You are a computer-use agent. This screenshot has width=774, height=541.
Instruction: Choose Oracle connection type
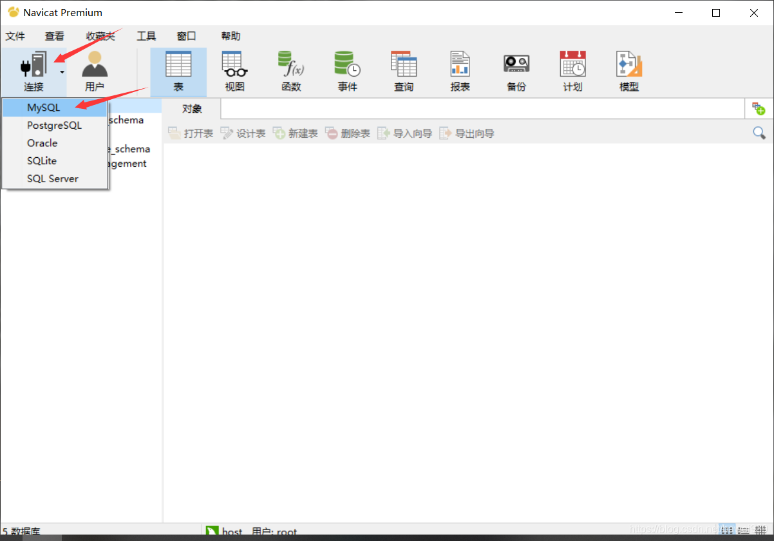(x=55, y=143)
